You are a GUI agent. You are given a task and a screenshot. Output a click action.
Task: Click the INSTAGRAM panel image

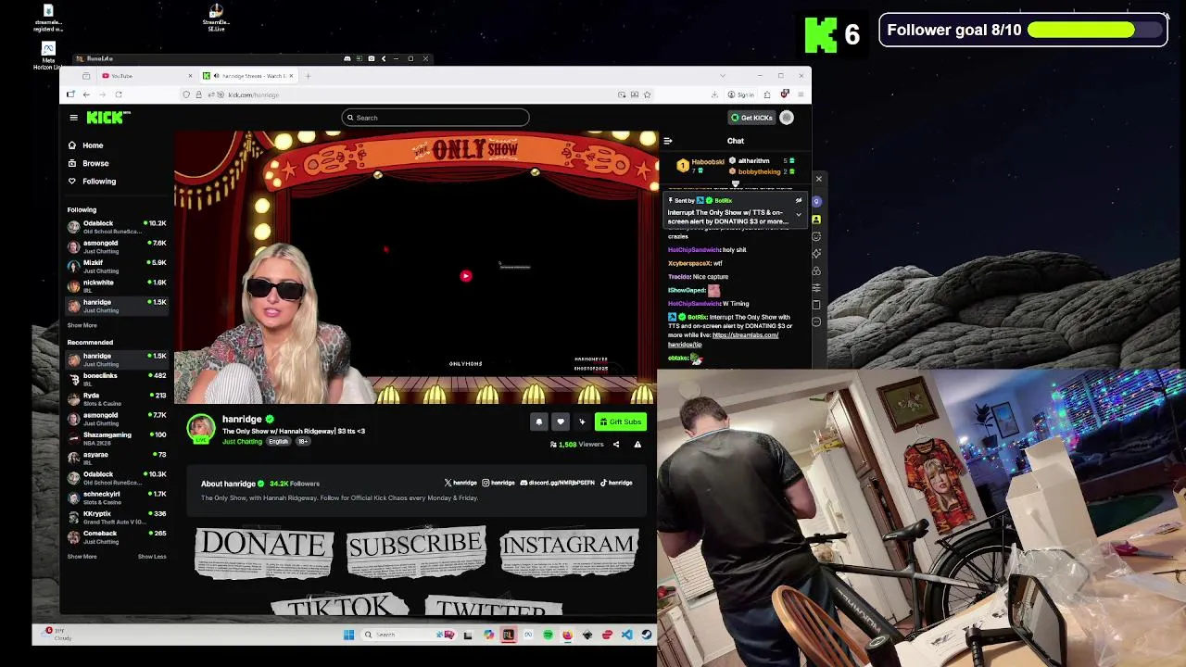point(568,551)
